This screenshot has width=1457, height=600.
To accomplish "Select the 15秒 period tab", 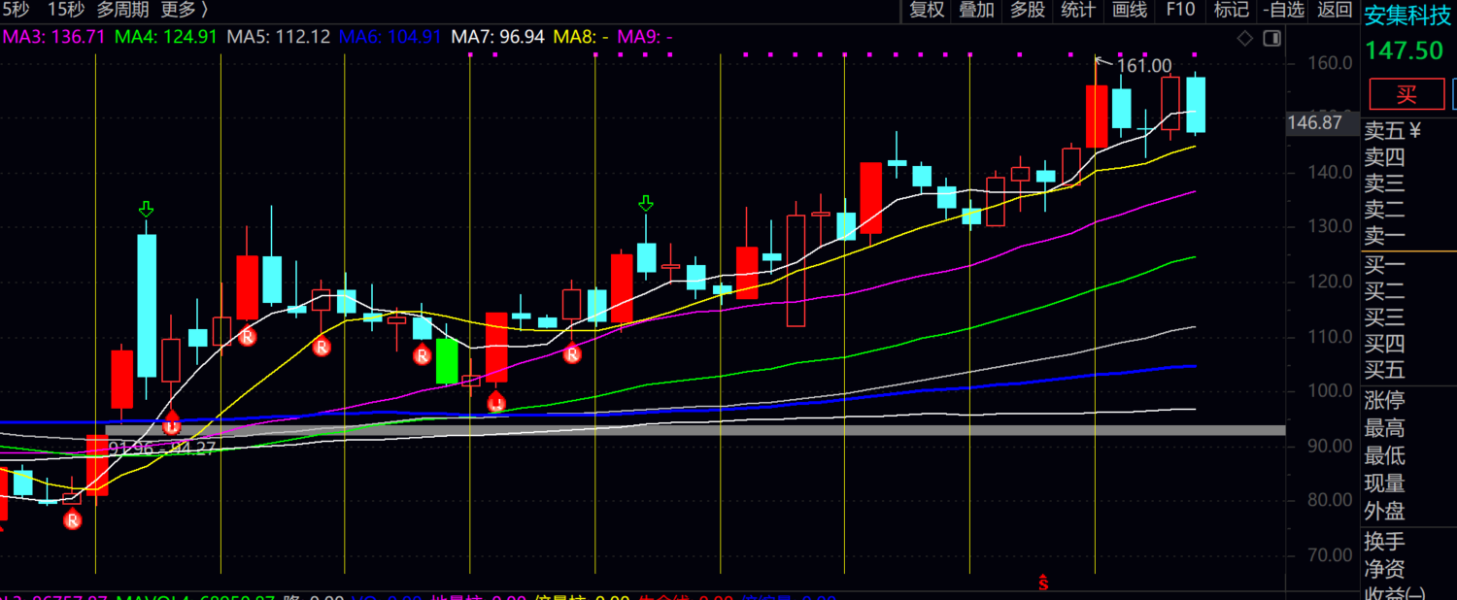I will click(65, 11).
